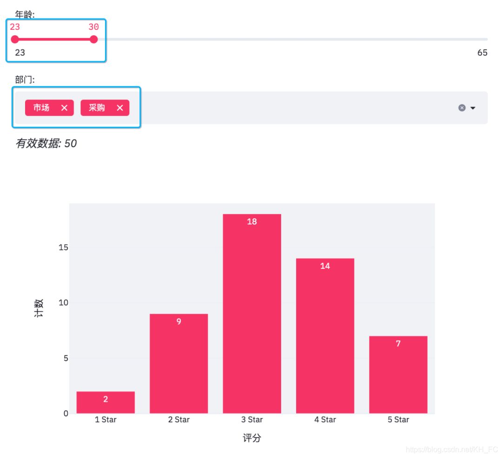Click the 4 Star bar

pyautogui.click(x=325, y=336)
